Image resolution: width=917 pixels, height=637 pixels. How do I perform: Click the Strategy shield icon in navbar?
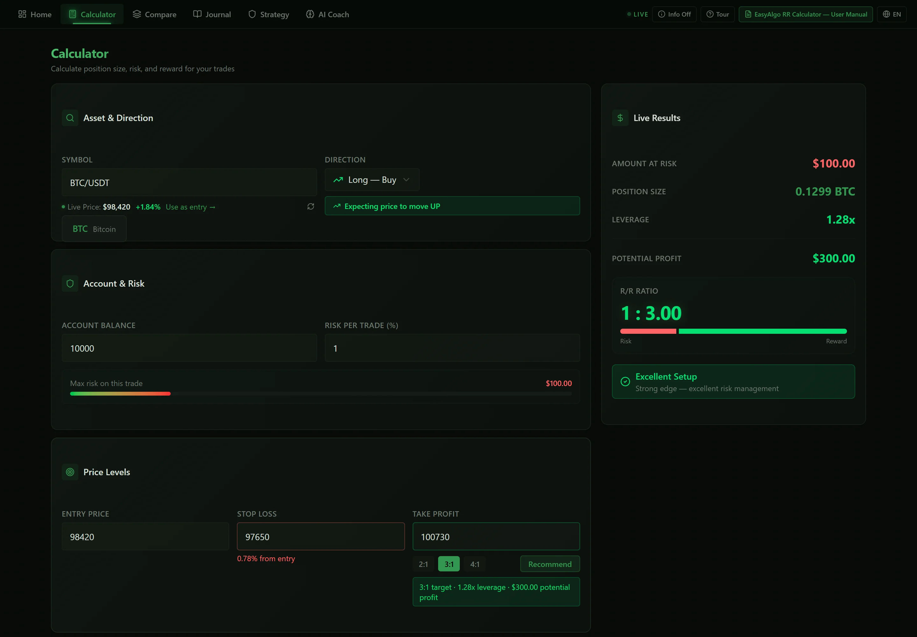pos(252,14)
